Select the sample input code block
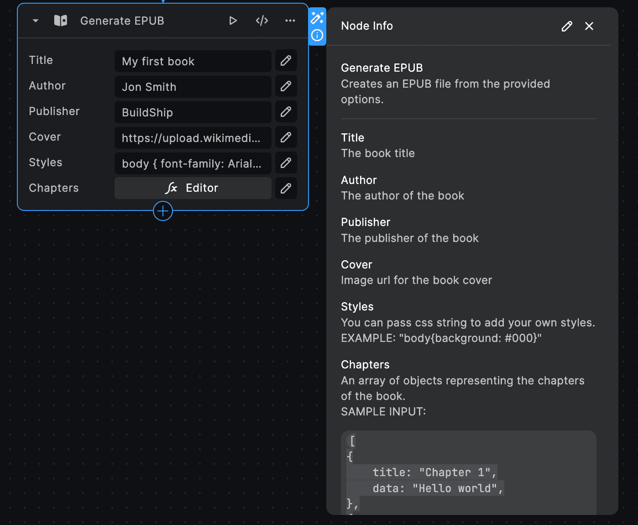The width and height of the screenshot is (638, 525). [x=468, y=472]
